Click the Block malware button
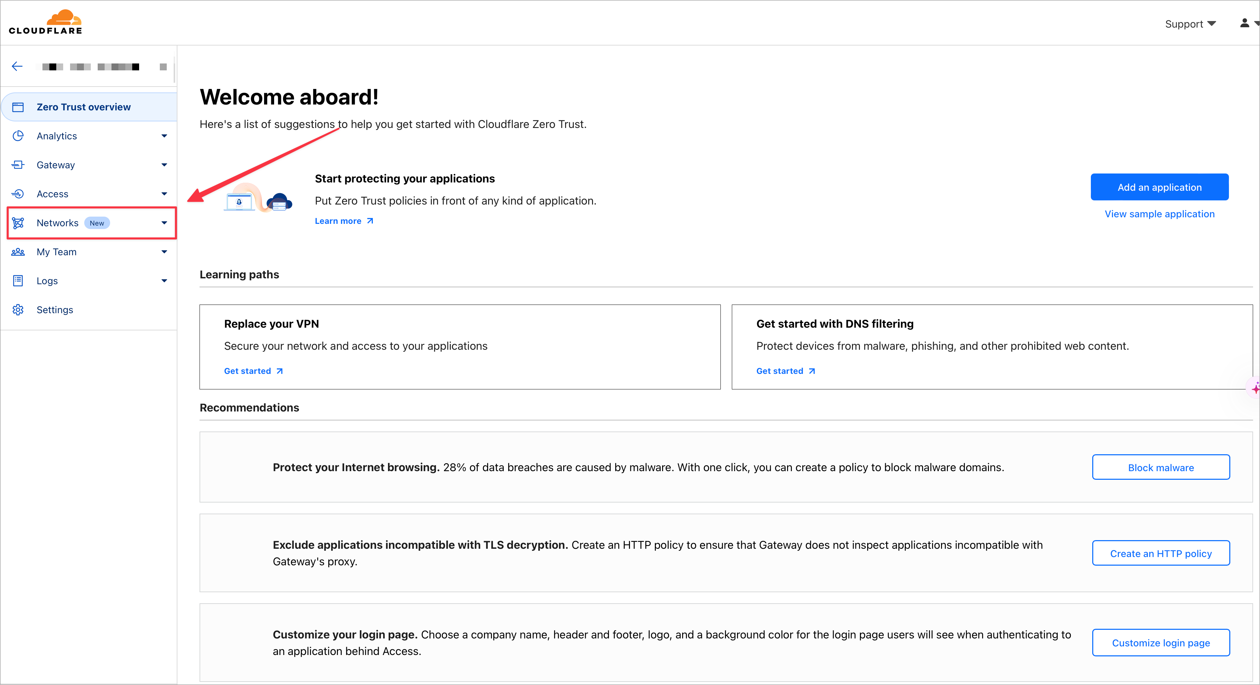The image size is (1260, 685). point(1161,468)
